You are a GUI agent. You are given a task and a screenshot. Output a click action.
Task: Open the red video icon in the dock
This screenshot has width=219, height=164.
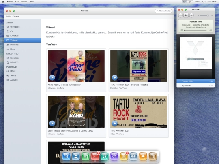pyautogui.click(x=95, y=156)
